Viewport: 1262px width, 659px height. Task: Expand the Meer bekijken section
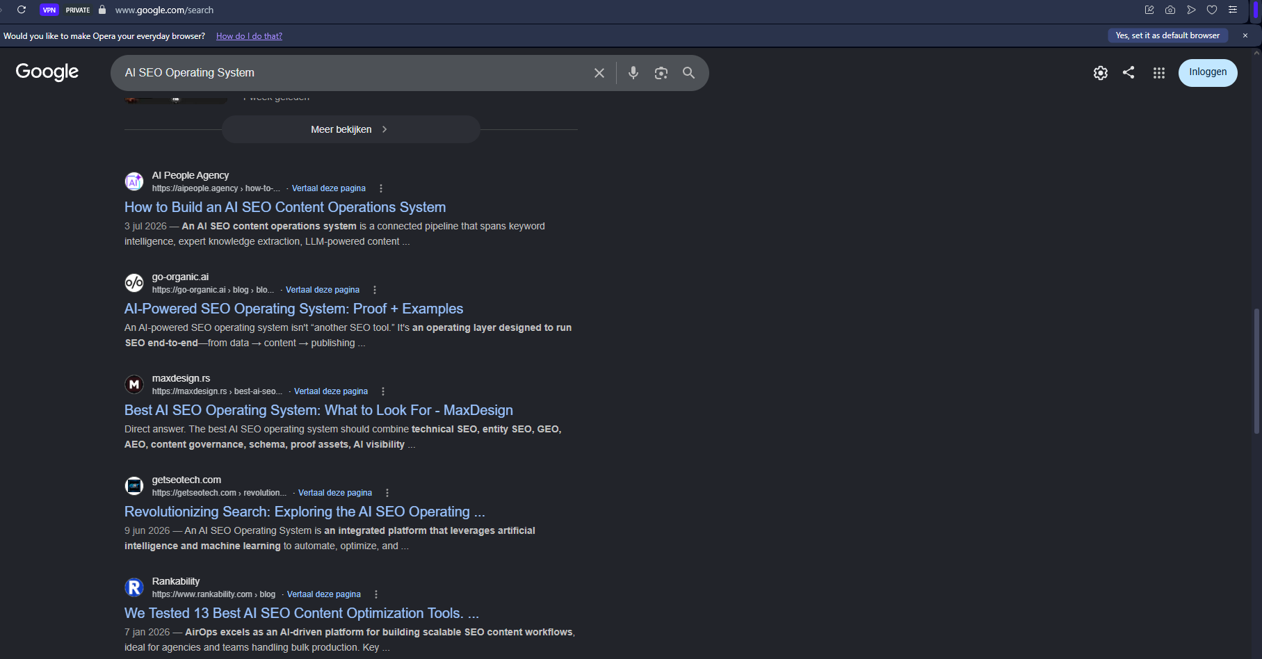pyautogui.click(x=350, y=129)
